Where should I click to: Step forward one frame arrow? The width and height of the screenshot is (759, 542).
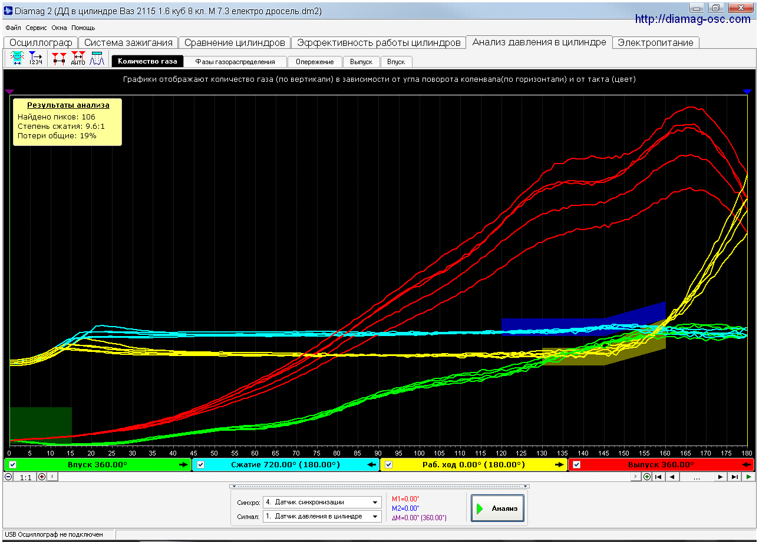coord(720,477)
